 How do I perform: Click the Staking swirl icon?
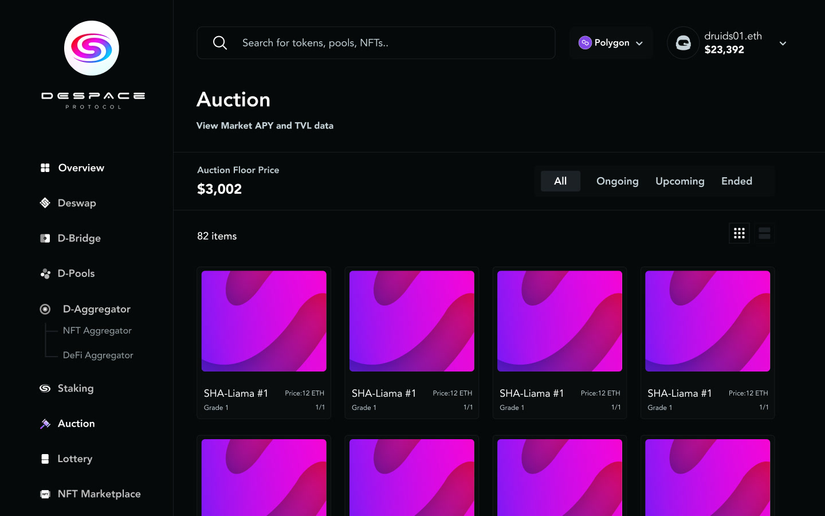(45, 388)
